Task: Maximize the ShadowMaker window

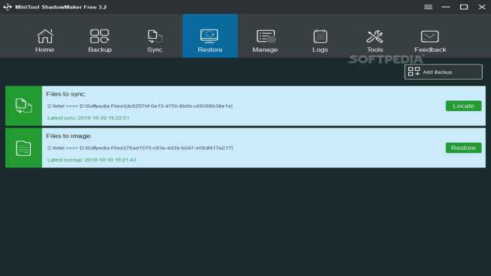Action: (x=463, y=7)
